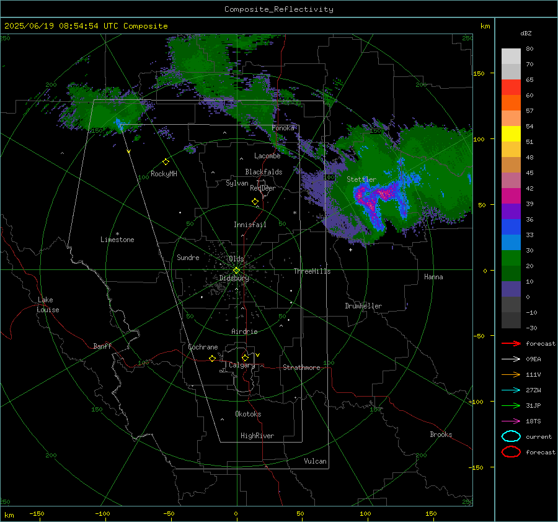Click the yellow diamond marker above Calgary
Screen dimensions: 558x522
(x=245, y=358)
